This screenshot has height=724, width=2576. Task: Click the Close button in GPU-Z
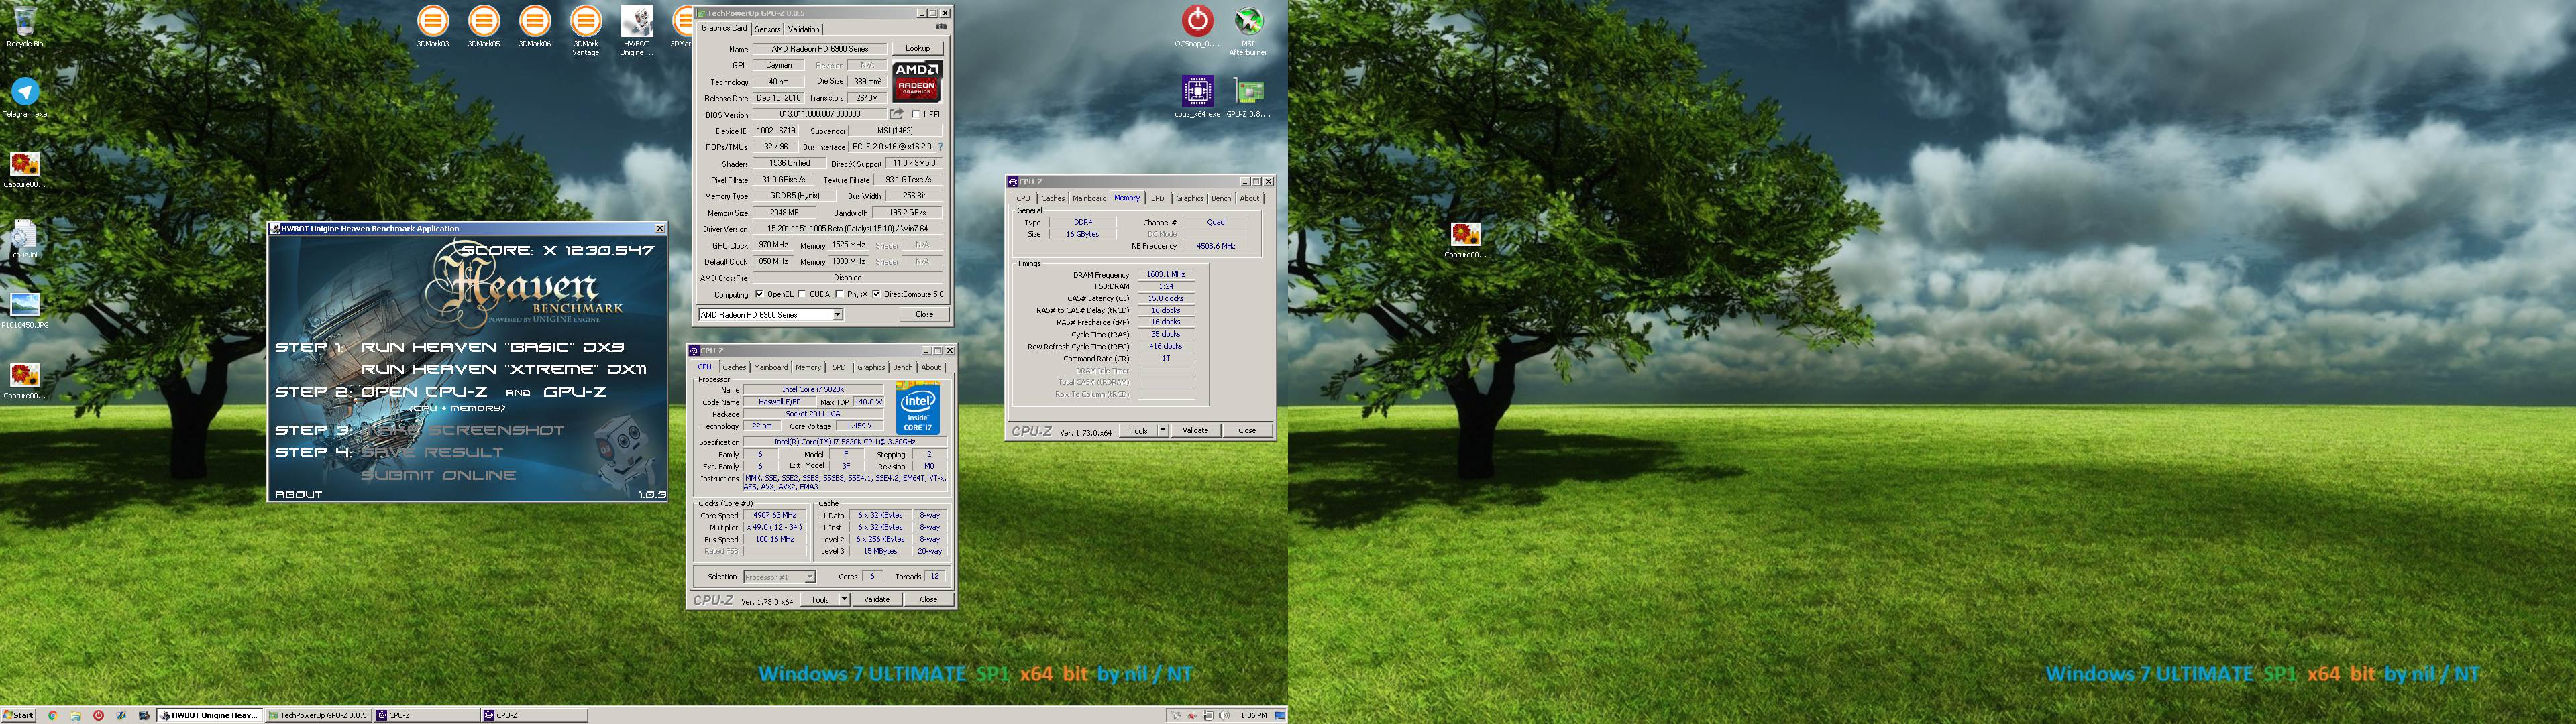coord(924,315)
